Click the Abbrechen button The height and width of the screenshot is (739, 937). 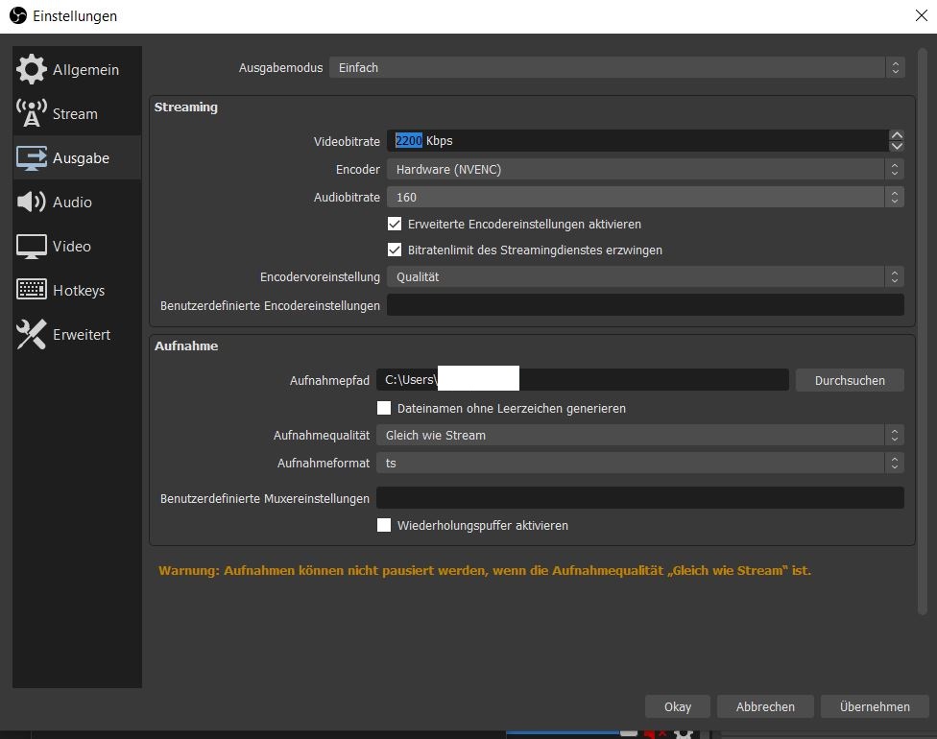765,706
